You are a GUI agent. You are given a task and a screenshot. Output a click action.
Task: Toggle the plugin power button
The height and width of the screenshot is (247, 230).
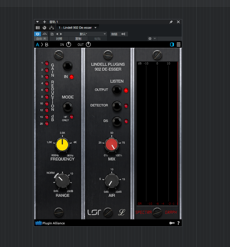[37, 34]
